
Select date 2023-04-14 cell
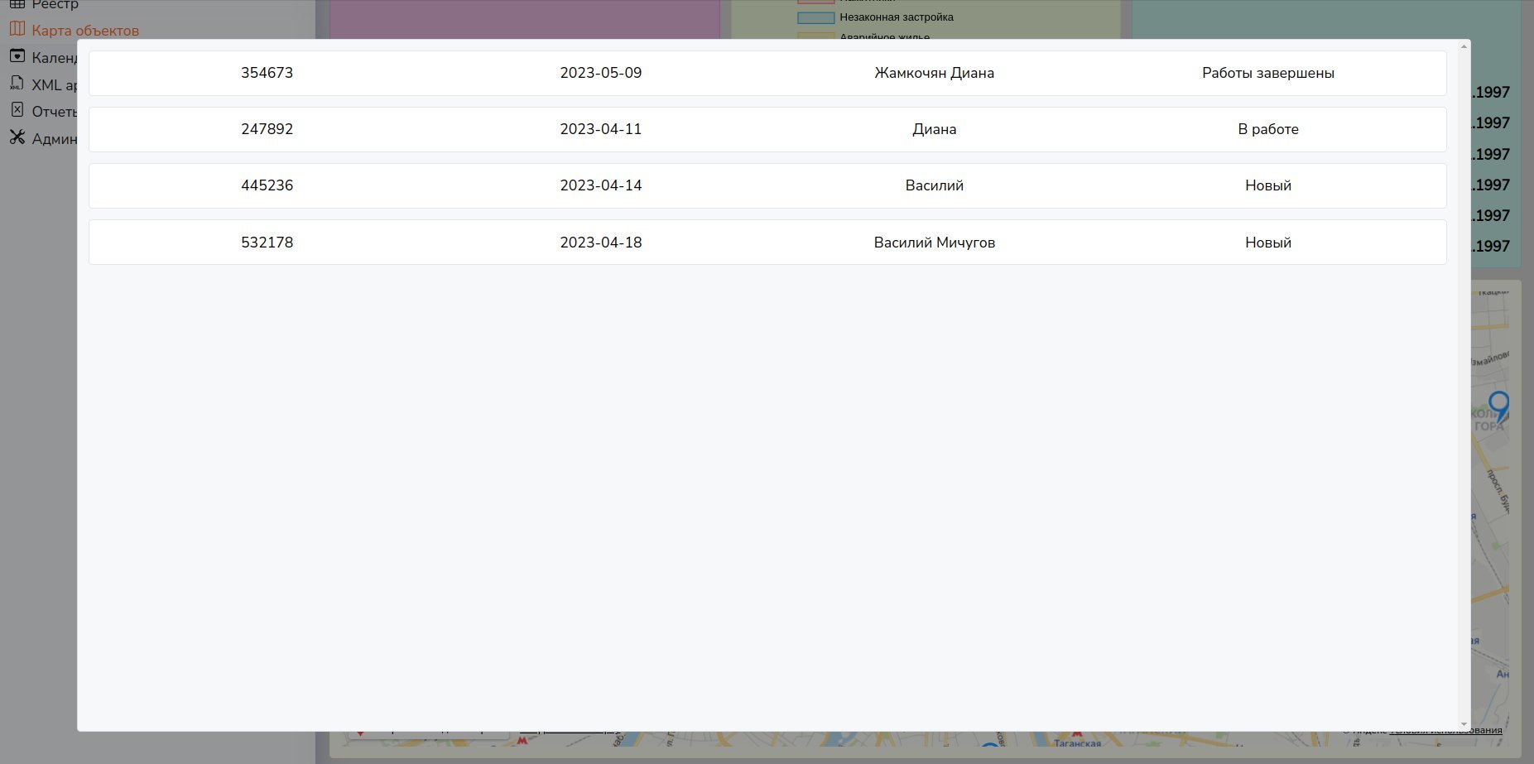[x=601, y=185]
